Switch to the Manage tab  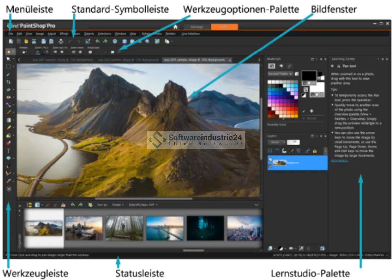coord(197,27)
